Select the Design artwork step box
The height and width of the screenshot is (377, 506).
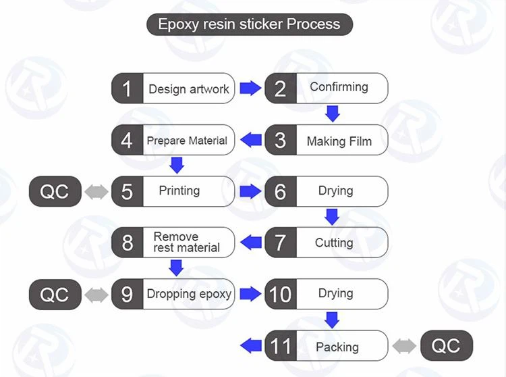[x=173, y=89]
